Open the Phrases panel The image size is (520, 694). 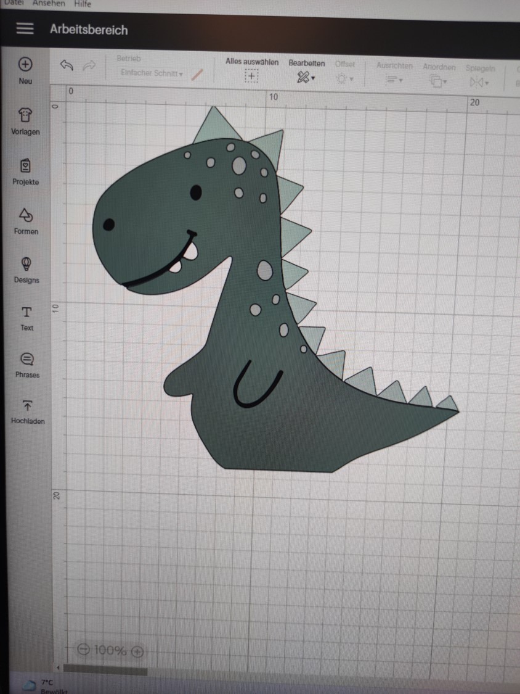[27, 359]
